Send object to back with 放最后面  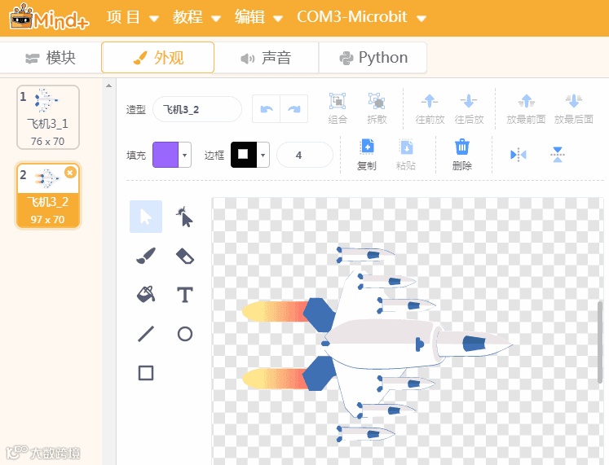pyautogui.click(x=574, y=108)
